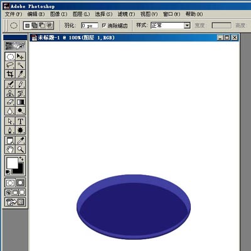The height and width of the screenshot is (251, 251).
Task: Select the Zoom magnifier tool
Action: tap(20, 149)
